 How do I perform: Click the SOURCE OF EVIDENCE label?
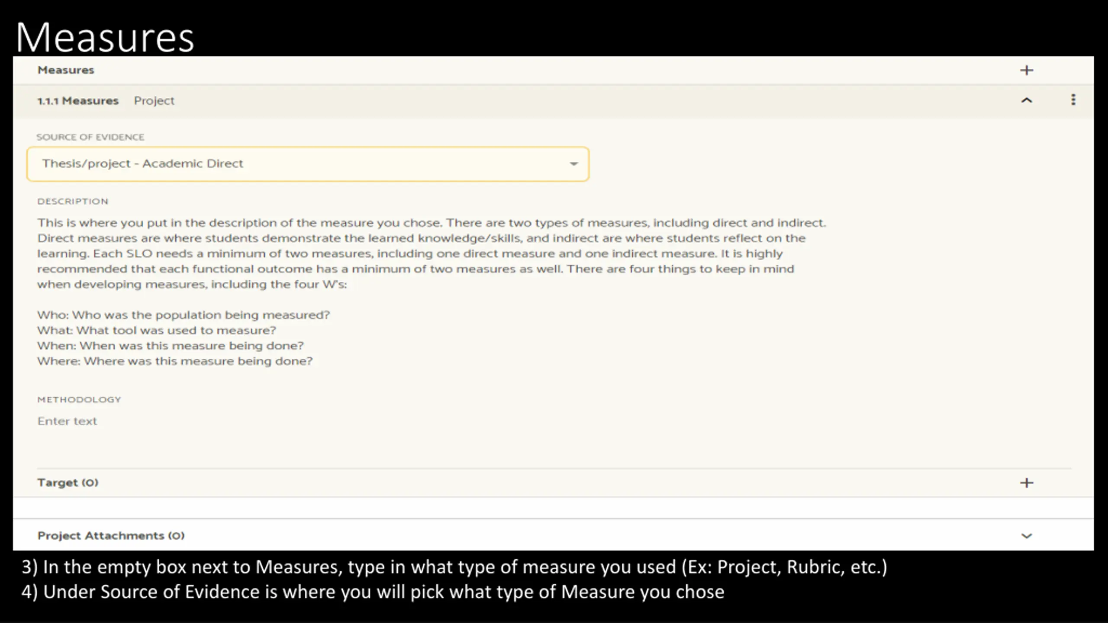pos(90,137)
